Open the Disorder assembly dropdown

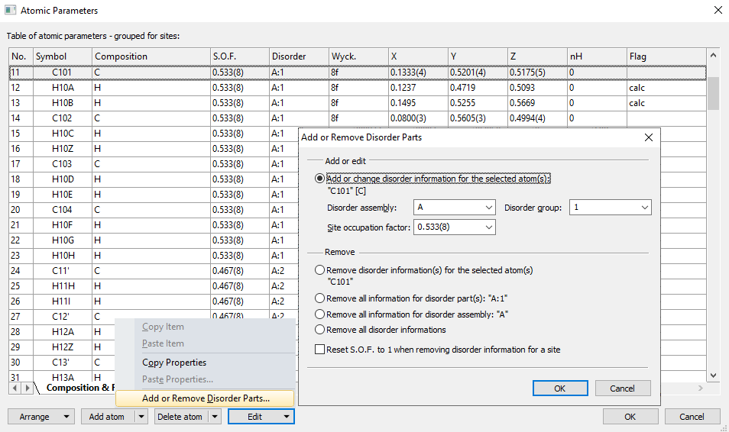pyautogui.click(x=488, y=208)
